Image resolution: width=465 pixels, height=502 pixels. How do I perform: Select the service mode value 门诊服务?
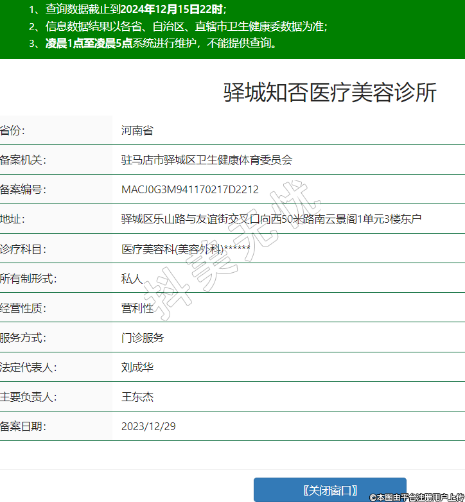tap(142, 338)
